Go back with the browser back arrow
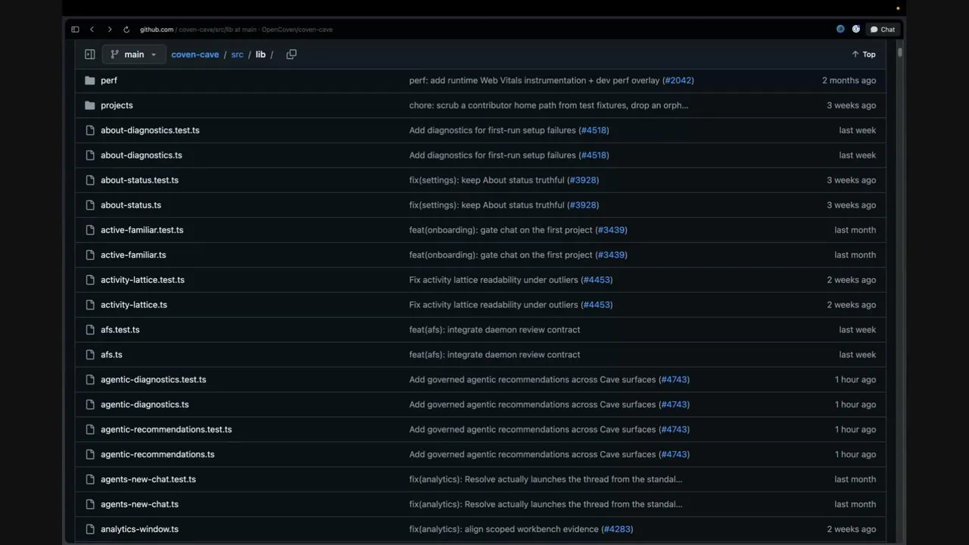Viewport: 969px width, 545px height. pos(92,30)
